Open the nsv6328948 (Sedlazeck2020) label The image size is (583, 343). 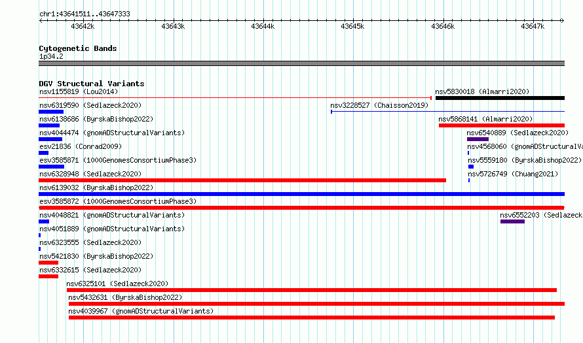(x=90, y=174)
